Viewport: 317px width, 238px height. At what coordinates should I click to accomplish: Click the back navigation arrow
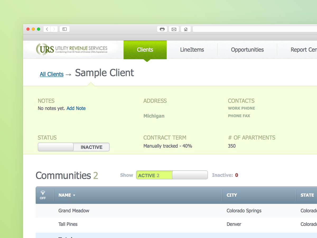[x=47, y=29]
